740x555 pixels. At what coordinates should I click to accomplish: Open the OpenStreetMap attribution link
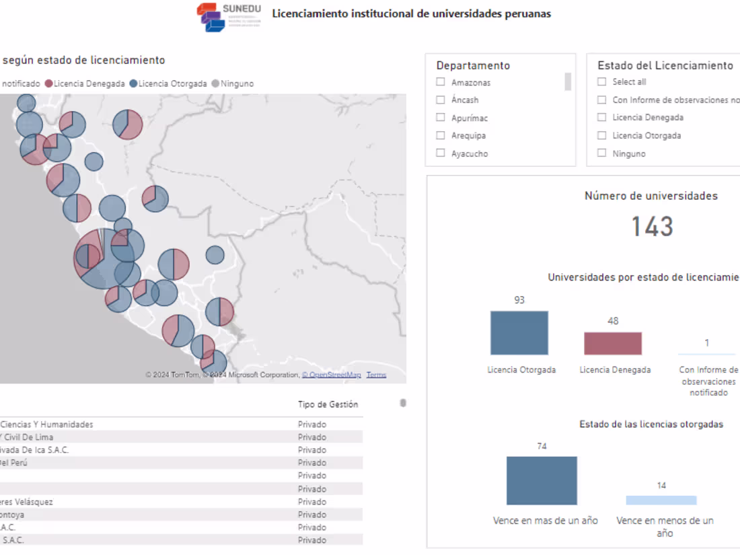coord(332,375)
